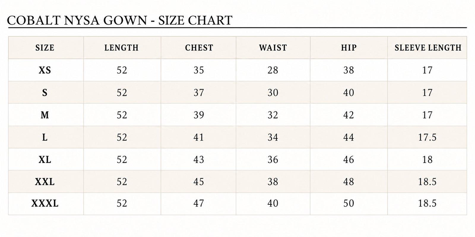Click the SIZE column header

pos(45,48)
